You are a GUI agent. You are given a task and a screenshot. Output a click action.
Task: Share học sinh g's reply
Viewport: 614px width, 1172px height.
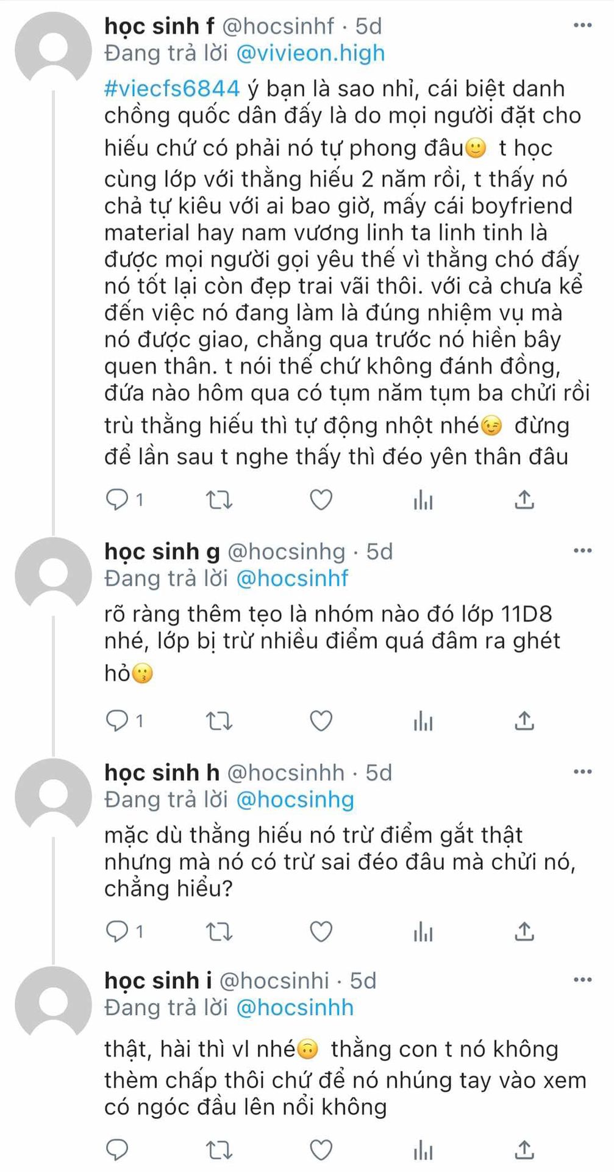coord(524,720)
